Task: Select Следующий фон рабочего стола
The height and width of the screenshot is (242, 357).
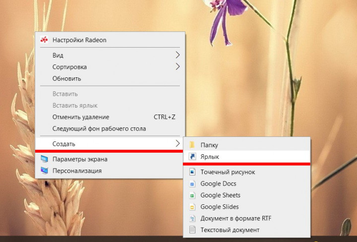Action: pos(99,128)
